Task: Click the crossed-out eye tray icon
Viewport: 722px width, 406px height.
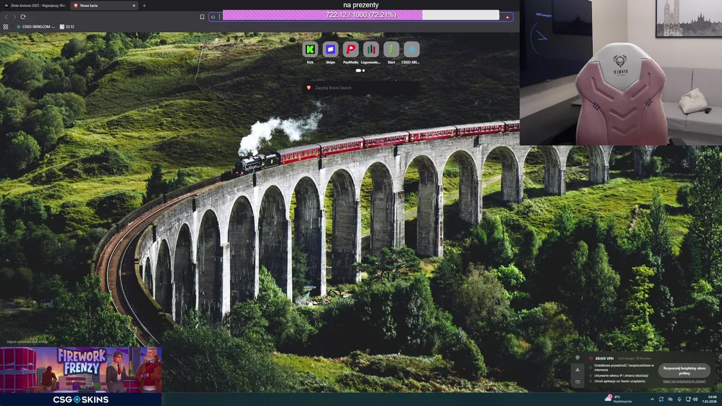Action: pyautogui.click(x=670, y=399)
